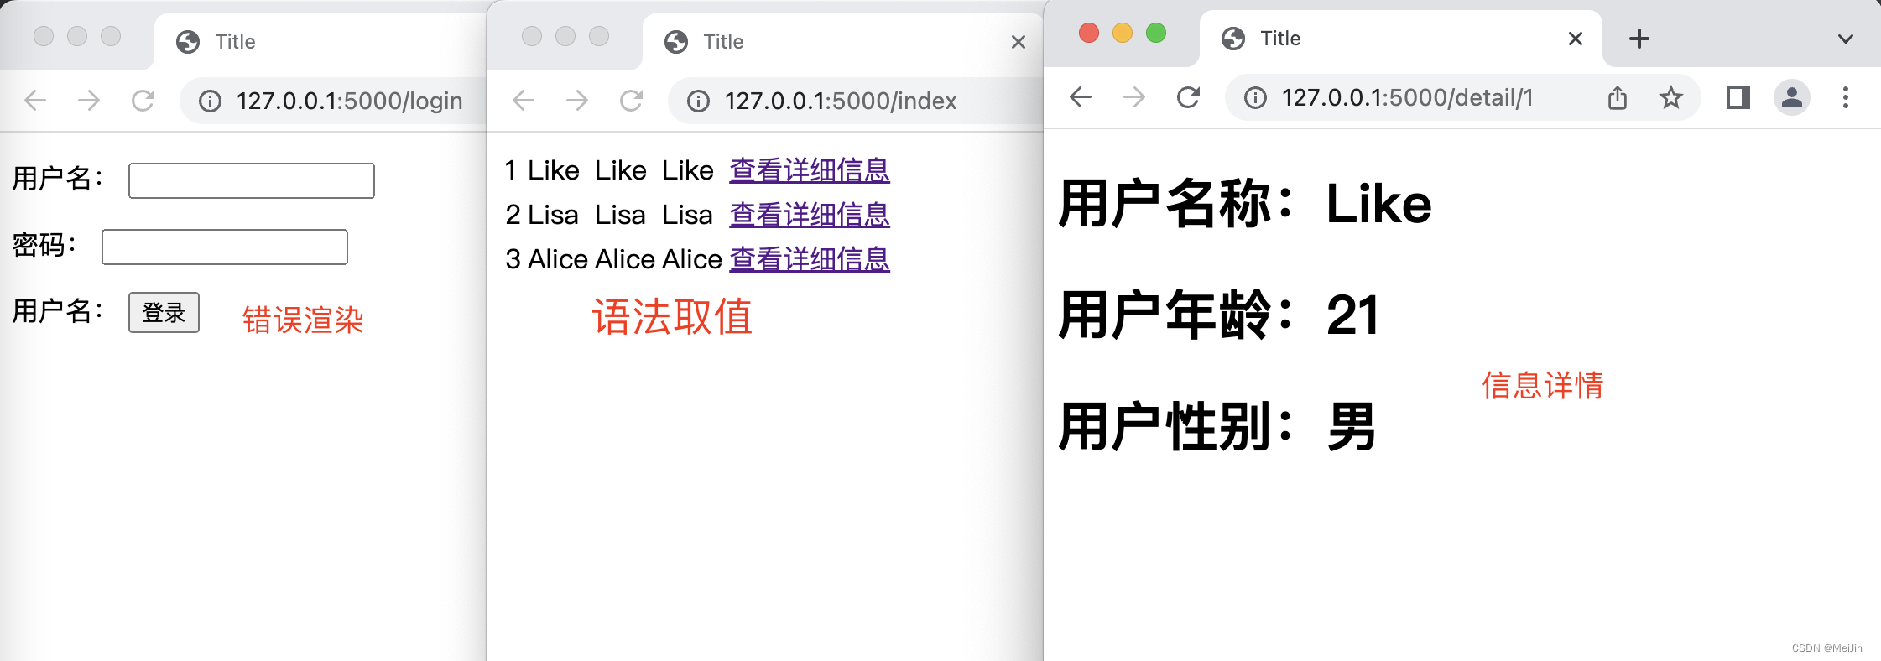
Task: Go back in the detail window
Action: (x=1081, y=97)
